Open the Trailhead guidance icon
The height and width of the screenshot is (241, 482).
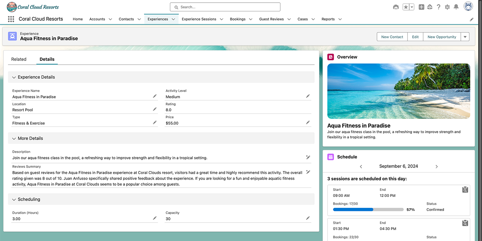coord(430,7)
